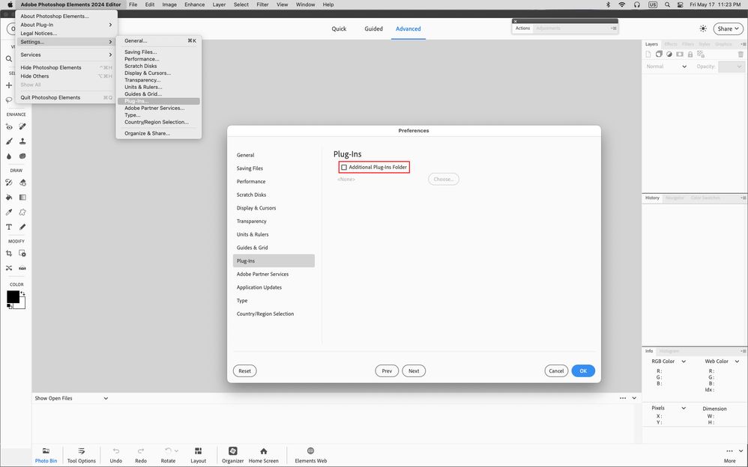The image size is (748, 467).
Task: Click the Undo icon in taskbar
Action: point(116,451)
